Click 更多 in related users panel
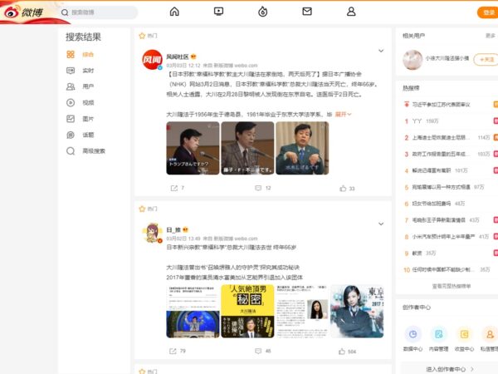498x374 pixels. click(491, 36)
